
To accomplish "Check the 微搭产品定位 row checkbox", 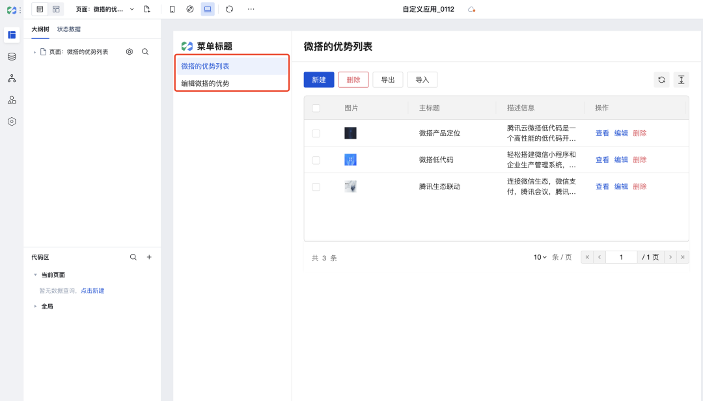I will [x=316, y=133].
